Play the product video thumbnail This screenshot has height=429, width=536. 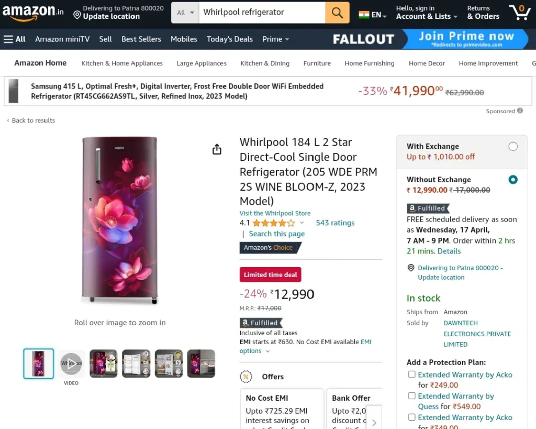point(71,364)
